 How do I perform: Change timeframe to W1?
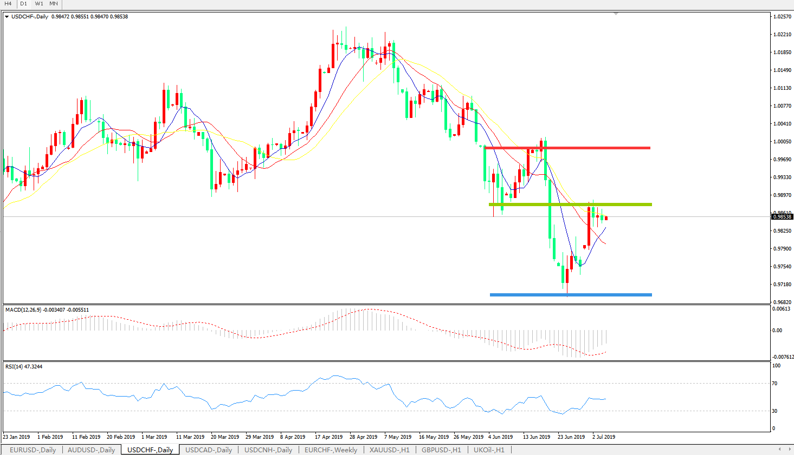[x=39, y=4]
